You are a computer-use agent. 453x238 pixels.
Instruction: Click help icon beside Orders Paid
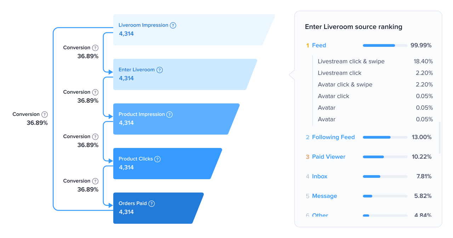tap(151, 204)
